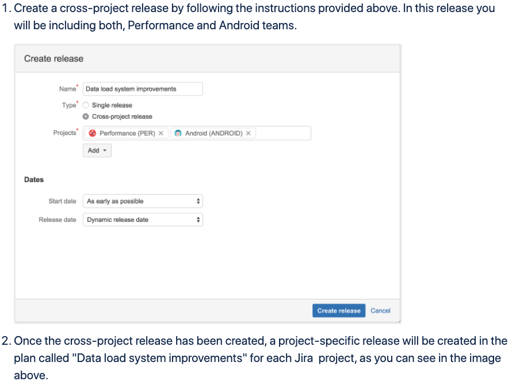Open the Add projects dropdown
Image resolution: width=516 pixels, height=385 pixels.
[x=97, y=150]
